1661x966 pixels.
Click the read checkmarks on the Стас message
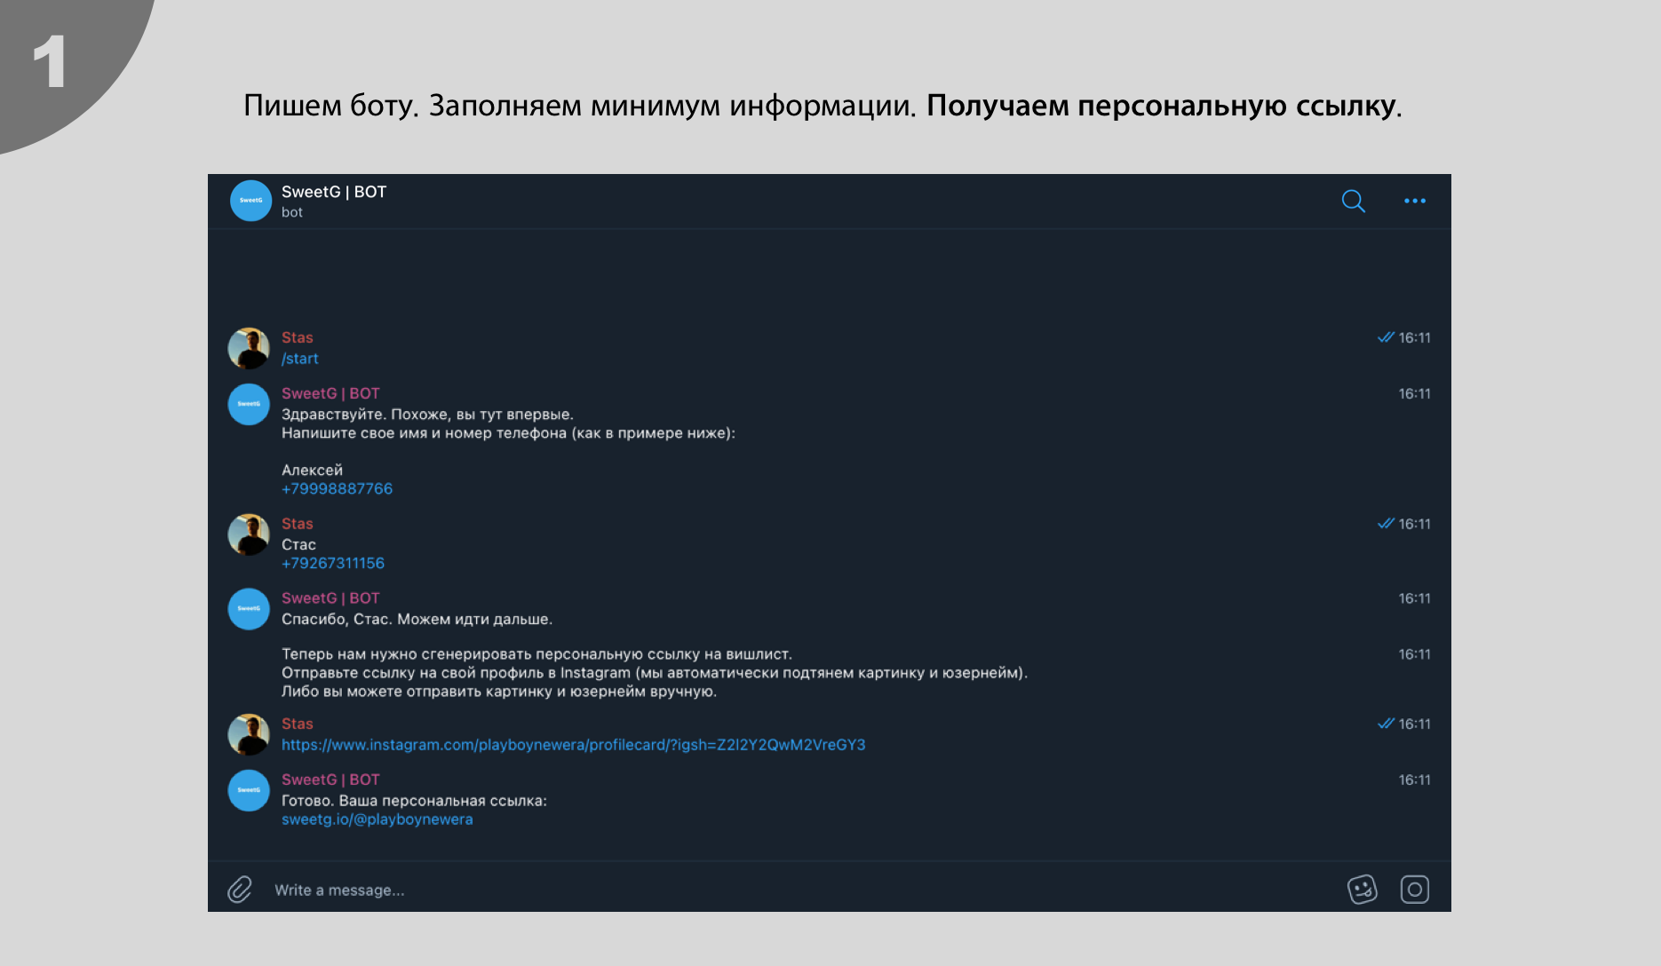(1386, 524)
